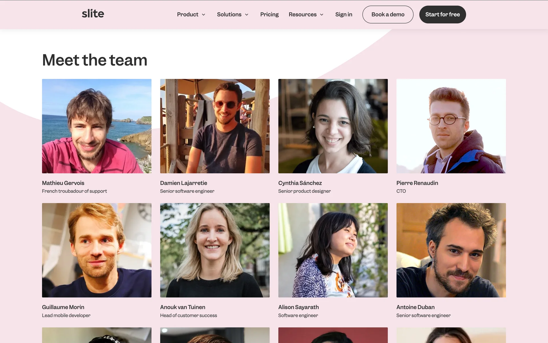The width and height of the screenshot is (548, 343).
Task: Expand the Product dropdown chevron
Action: [204, 15]
